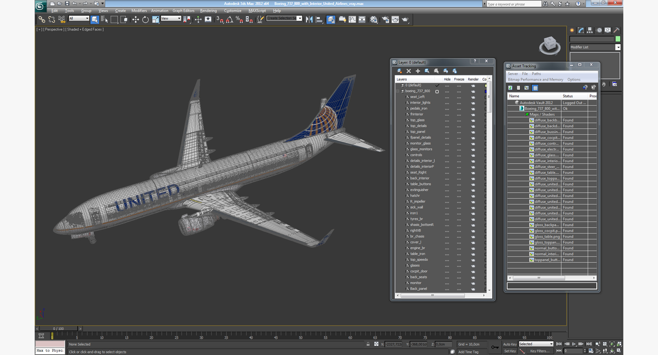Open the Modifiers menu
This screenshot has height=355, width=658.
139,11
